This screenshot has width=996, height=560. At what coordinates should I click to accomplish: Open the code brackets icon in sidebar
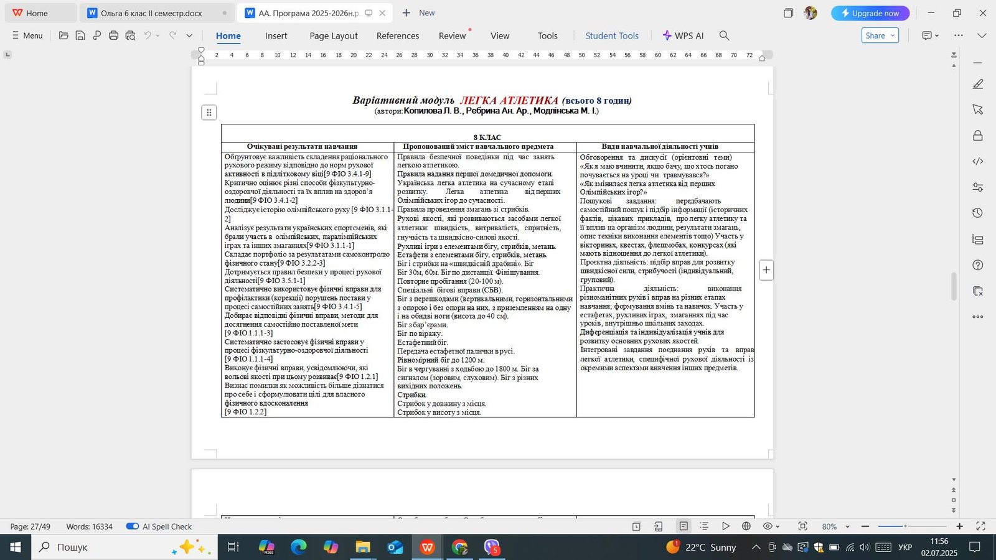pos(978,161)
